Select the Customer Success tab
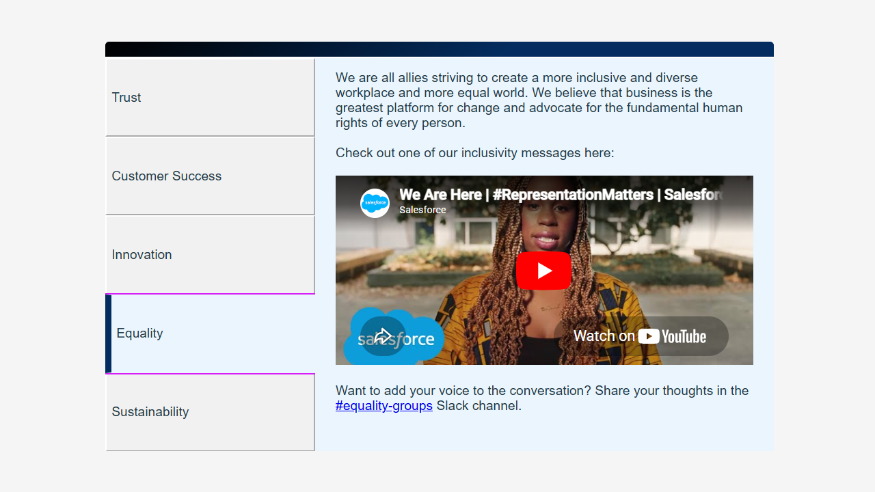The width and height of the screenshot is (875, 492). pos(211,176)
